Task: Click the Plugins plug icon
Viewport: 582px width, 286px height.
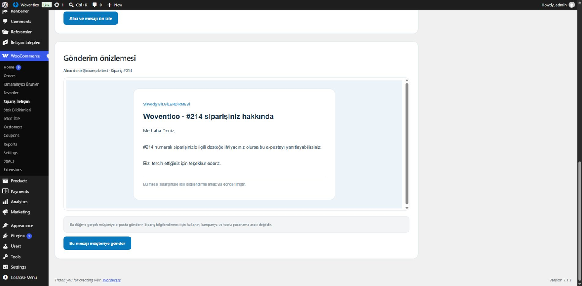Action: coord(5,236)
